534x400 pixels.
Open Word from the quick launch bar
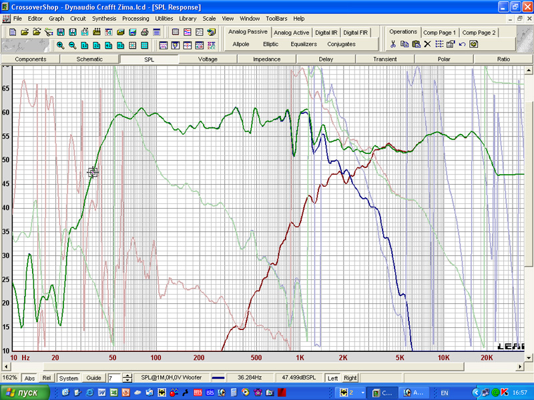point(102,393)
